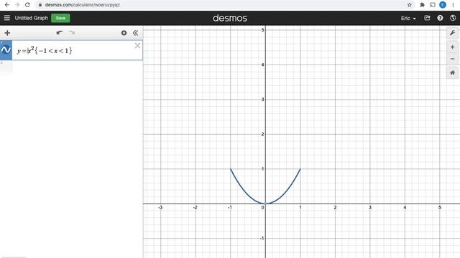This screenshot has width=460, height=258.
Task: Open the browser media control icon
Action: coord(433,5)
